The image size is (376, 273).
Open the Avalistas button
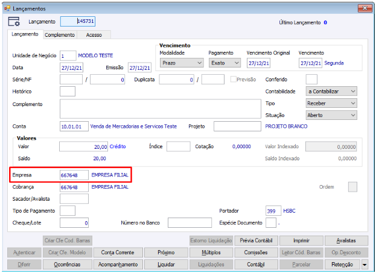[x=346, y=240]
